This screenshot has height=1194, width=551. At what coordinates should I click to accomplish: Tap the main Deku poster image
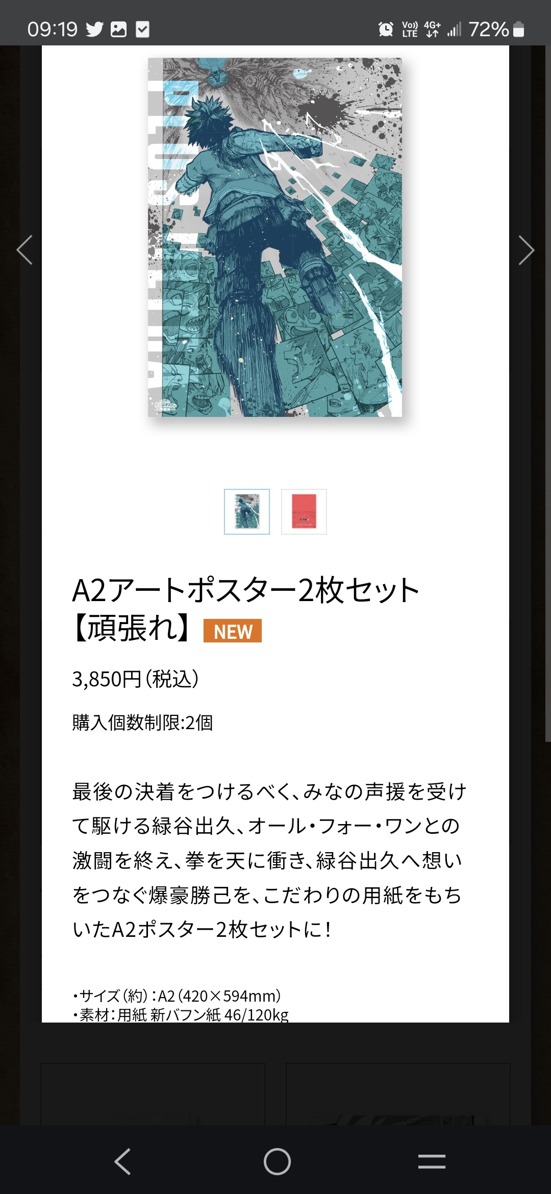tap(275, 237)
